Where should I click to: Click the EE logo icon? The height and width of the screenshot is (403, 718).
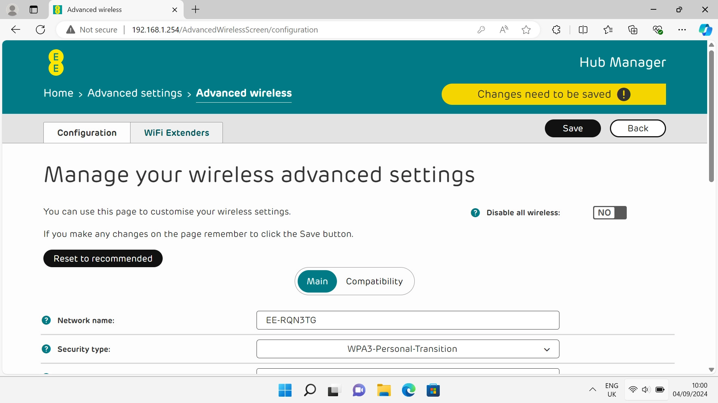point(56,63)
